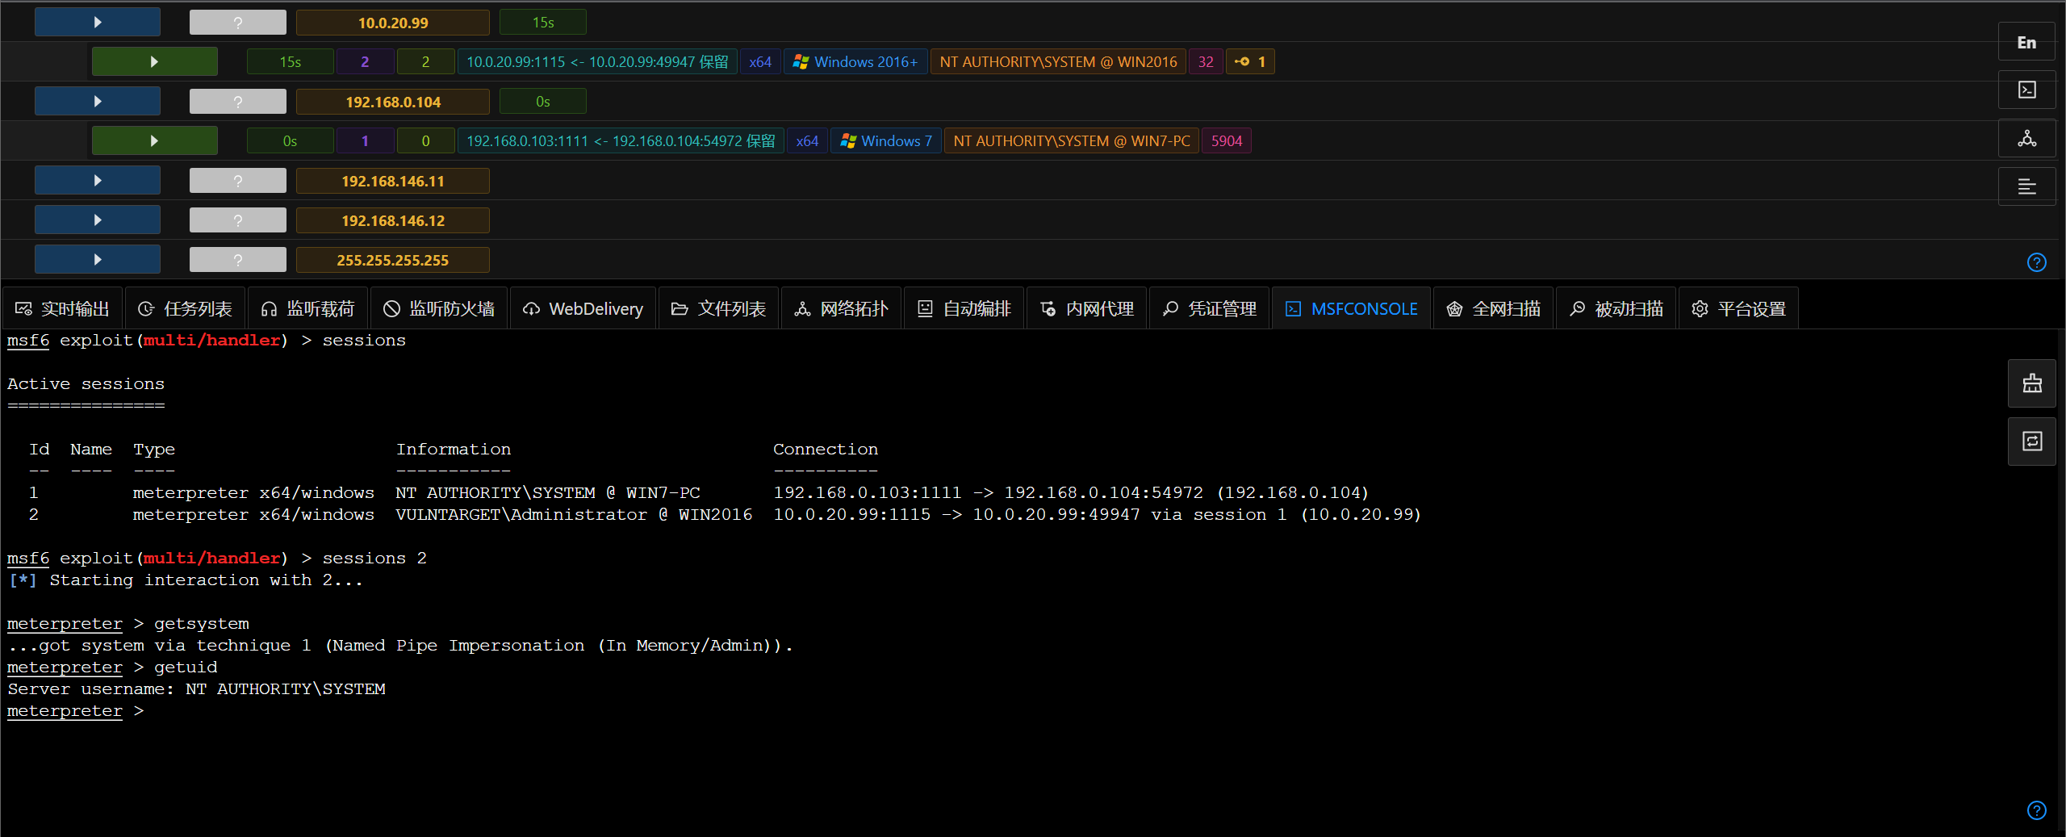2066x837 pixels.
Task: Switch language with the En button
Action: 2026,42
